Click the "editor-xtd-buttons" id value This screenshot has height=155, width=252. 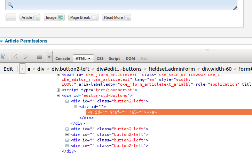pyautogui.click(x=105, y=95)
